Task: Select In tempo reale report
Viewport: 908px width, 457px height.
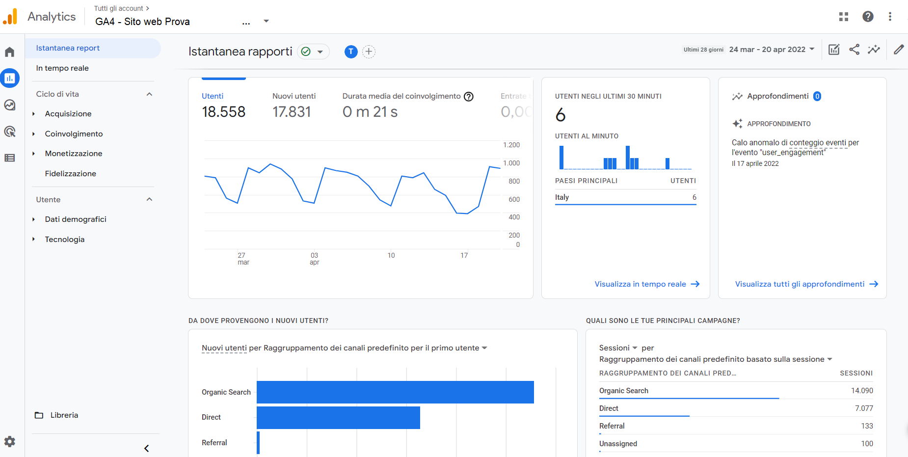Action: click(62, 68)
